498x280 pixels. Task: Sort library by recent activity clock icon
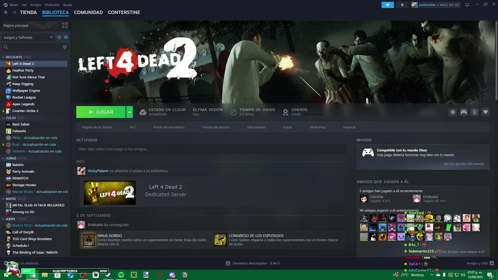(x=59, y=37)
